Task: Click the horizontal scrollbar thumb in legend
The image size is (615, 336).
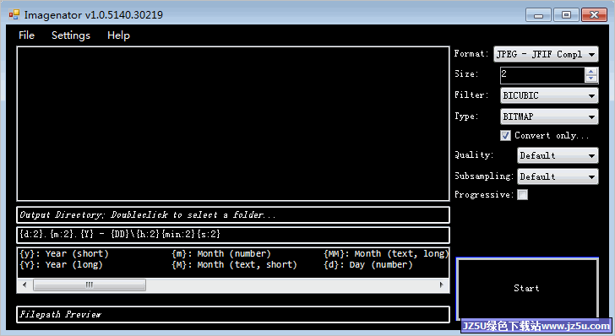Action: tap(90, 285)
